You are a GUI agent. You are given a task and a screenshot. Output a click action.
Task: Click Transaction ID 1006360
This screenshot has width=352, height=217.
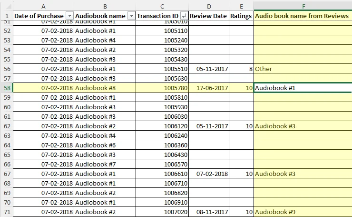(162, 145)
